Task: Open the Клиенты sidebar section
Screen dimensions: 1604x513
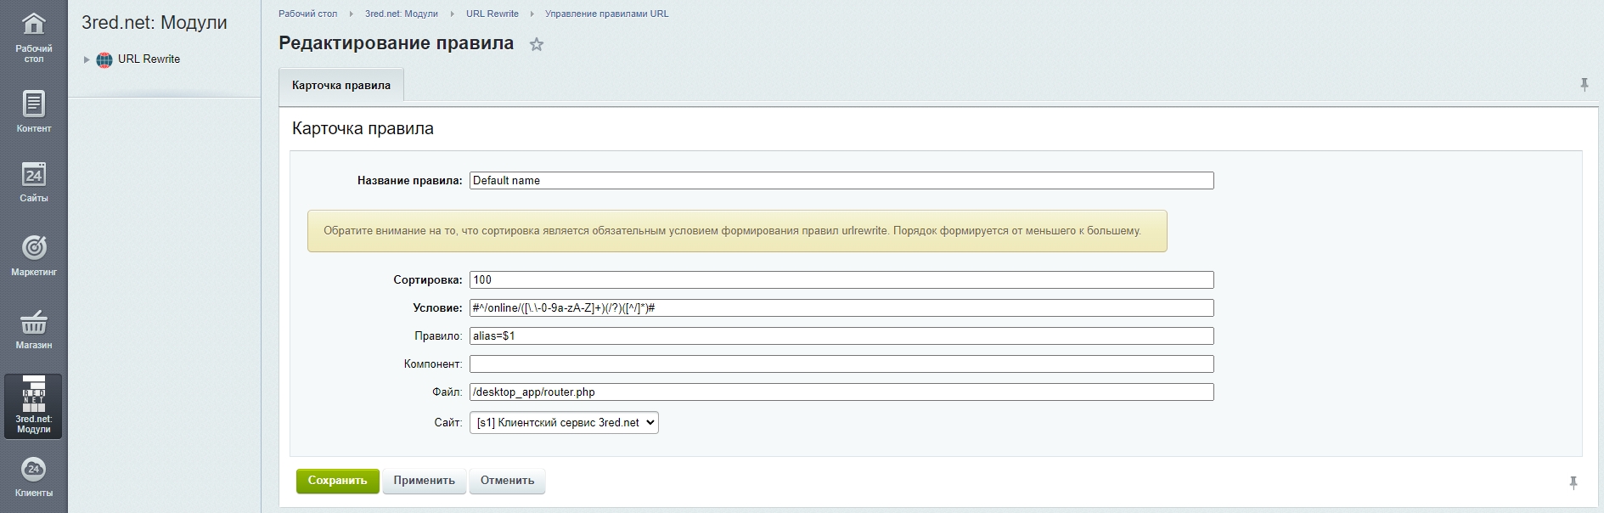Action: tap(33, 476)
